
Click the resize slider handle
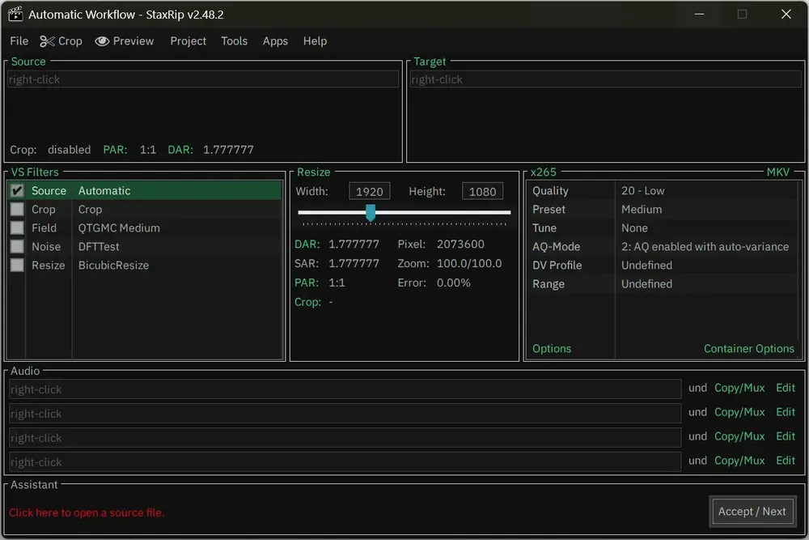(371, 213)
